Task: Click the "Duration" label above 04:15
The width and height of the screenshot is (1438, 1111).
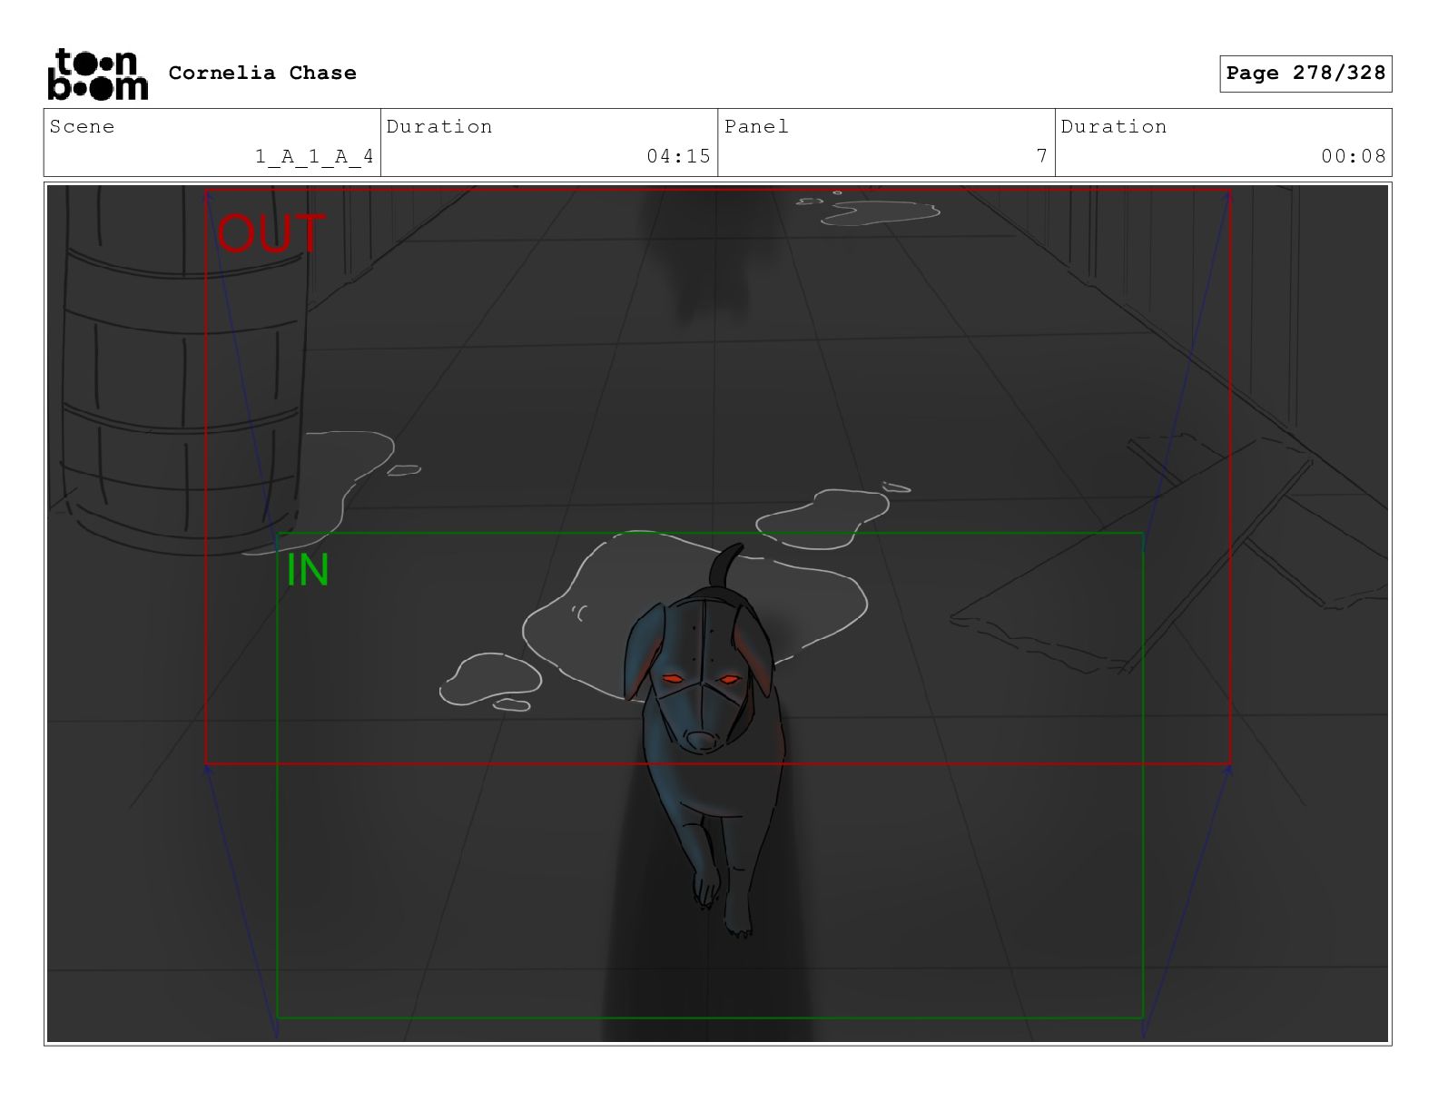Action: [439, 126]
